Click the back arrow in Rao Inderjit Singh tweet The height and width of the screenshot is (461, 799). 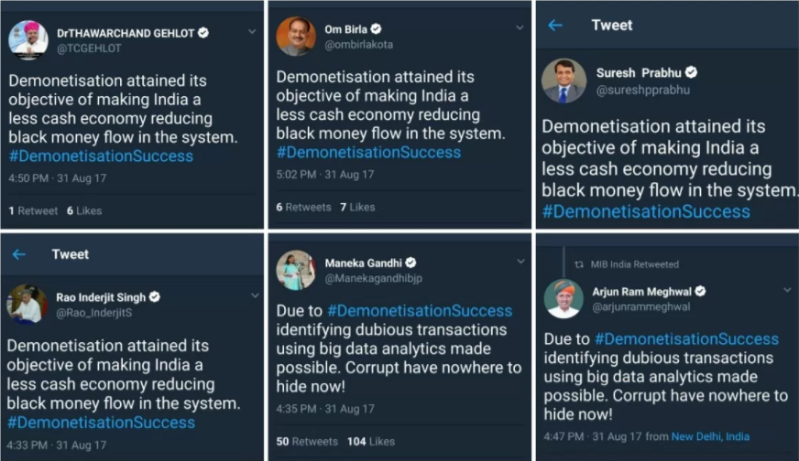coord(19,254)
